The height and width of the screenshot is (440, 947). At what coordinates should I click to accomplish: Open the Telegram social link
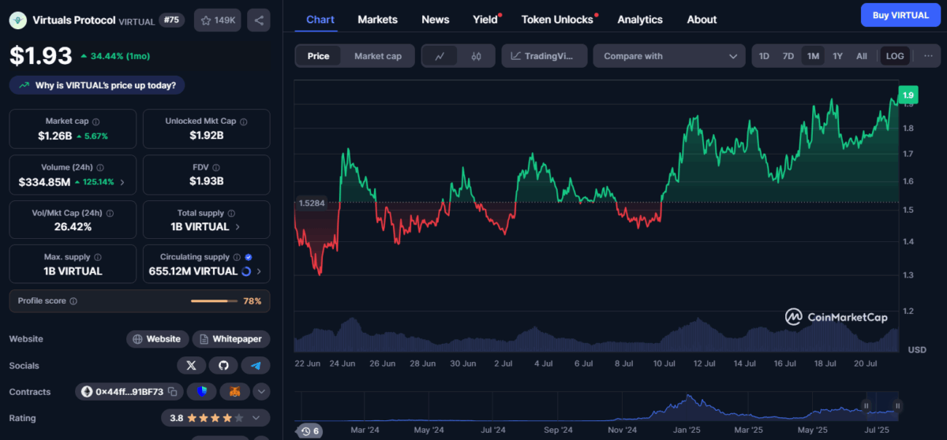pos(256,365)
